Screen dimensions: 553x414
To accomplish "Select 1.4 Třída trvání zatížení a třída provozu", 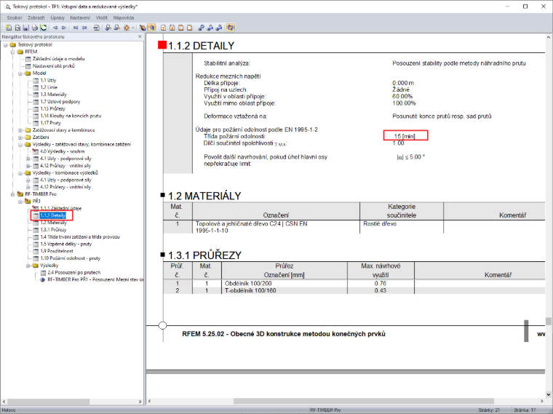I will coord(80,237).
